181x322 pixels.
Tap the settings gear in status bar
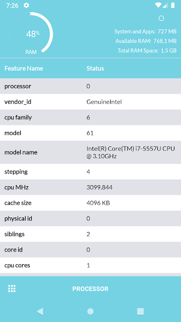point(26,6)
